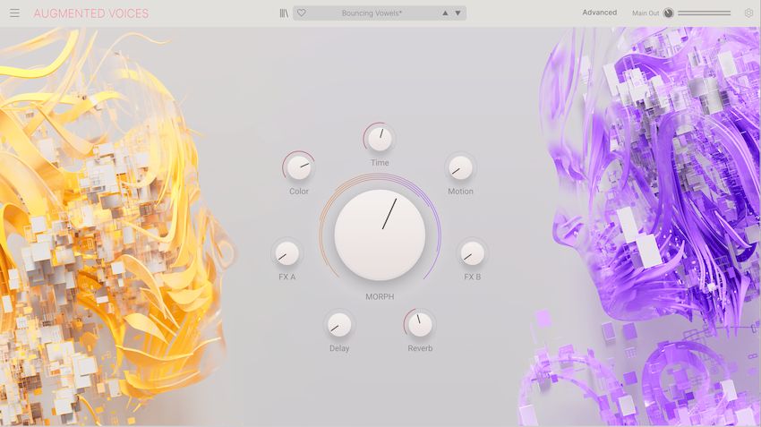Click the Motion knob

[x=460, y=168]
